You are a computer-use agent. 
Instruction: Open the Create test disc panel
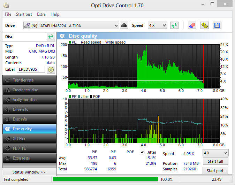(x=30, y=90)
